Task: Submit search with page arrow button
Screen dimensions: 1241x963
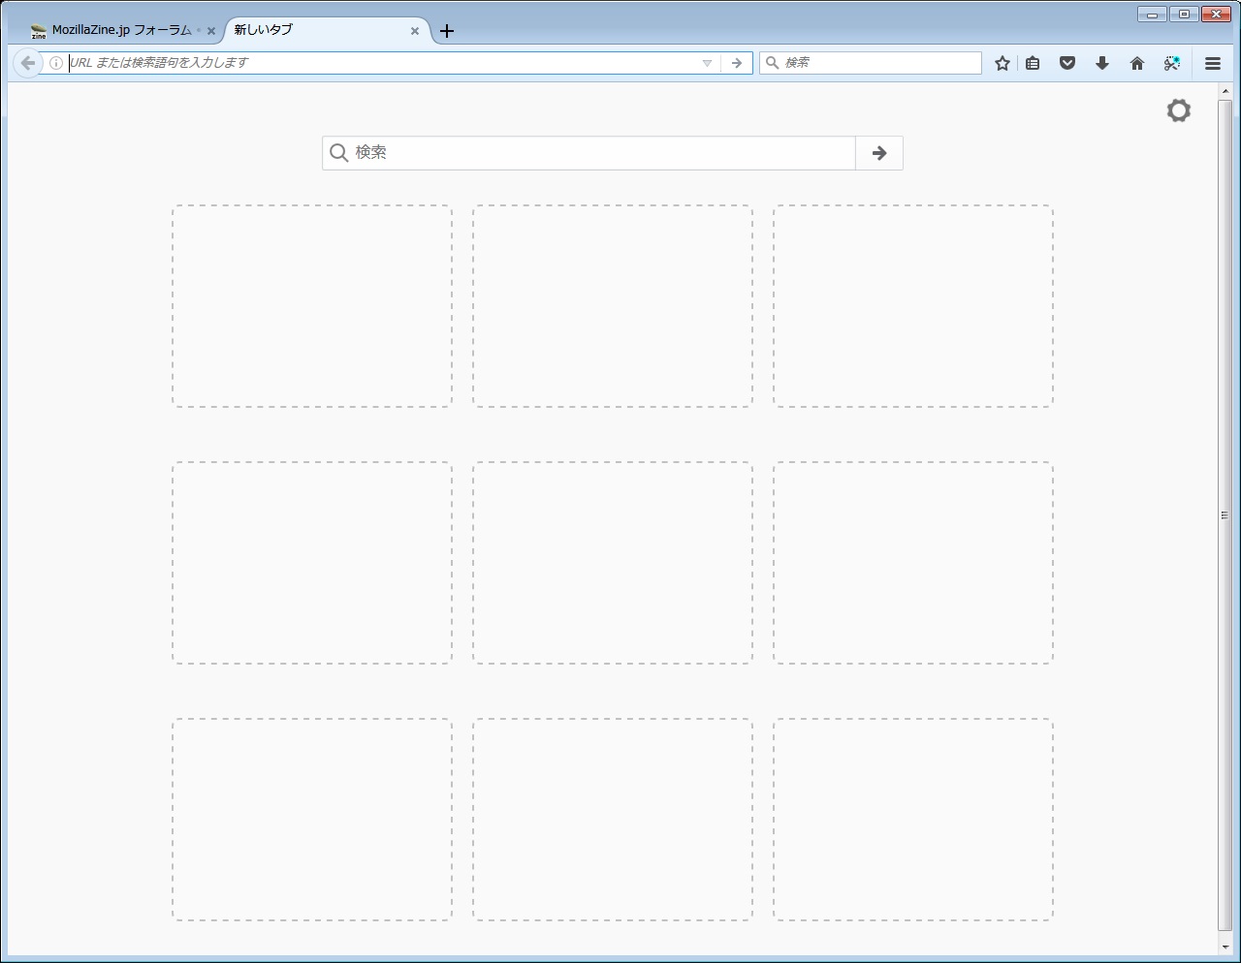Action: pos(879,153)
